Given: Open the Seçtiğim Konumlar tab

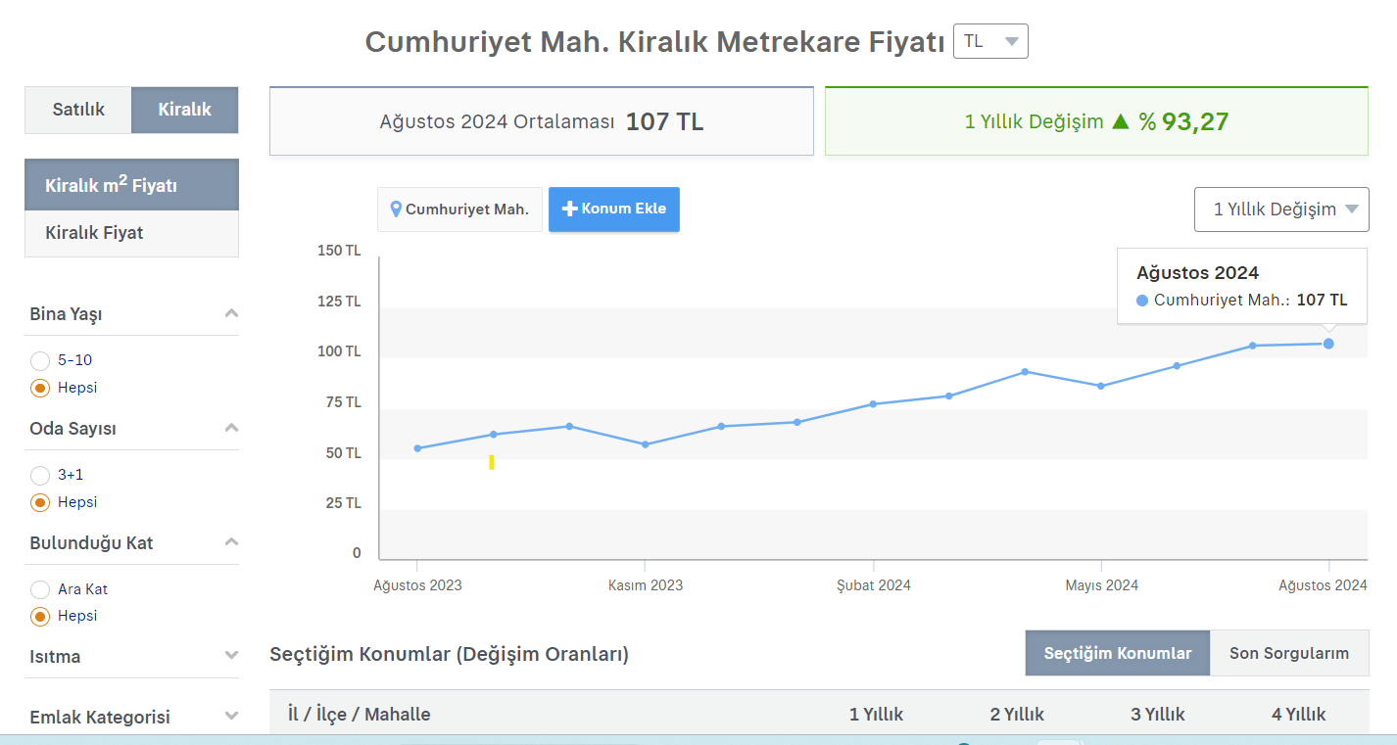Looking at the screenshot, I should 1118,653.
